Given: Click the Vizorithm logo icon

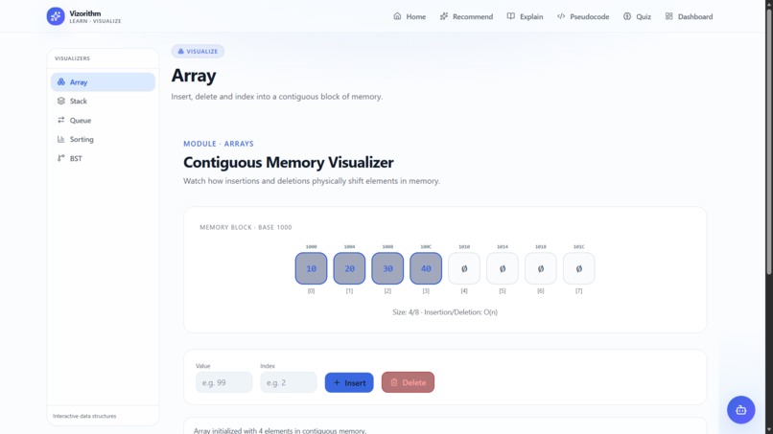Looking at the screenshot, I should tap(56, 16).
